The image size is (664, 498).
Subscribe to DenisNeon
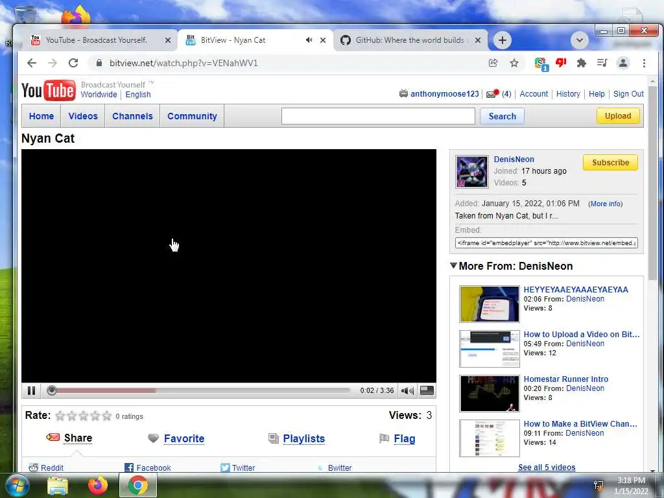610,162
